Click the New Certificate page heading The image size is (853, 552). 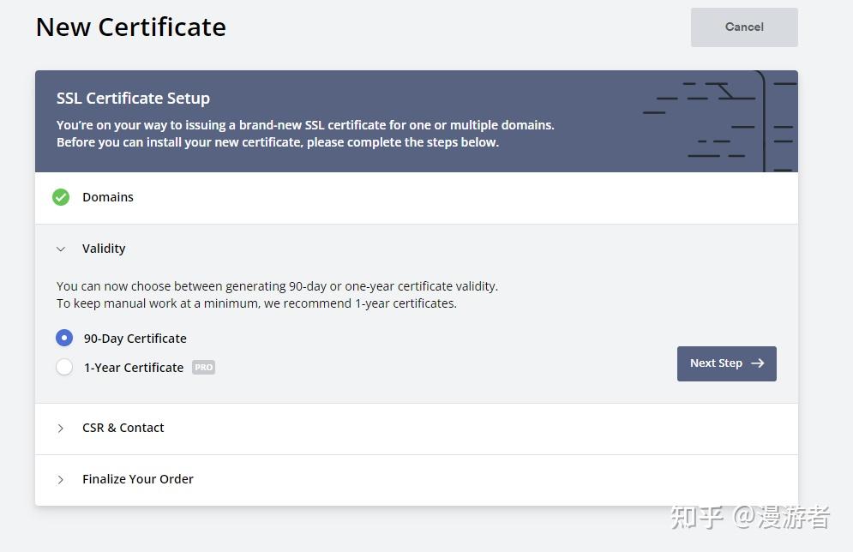[x=131, y=27]
